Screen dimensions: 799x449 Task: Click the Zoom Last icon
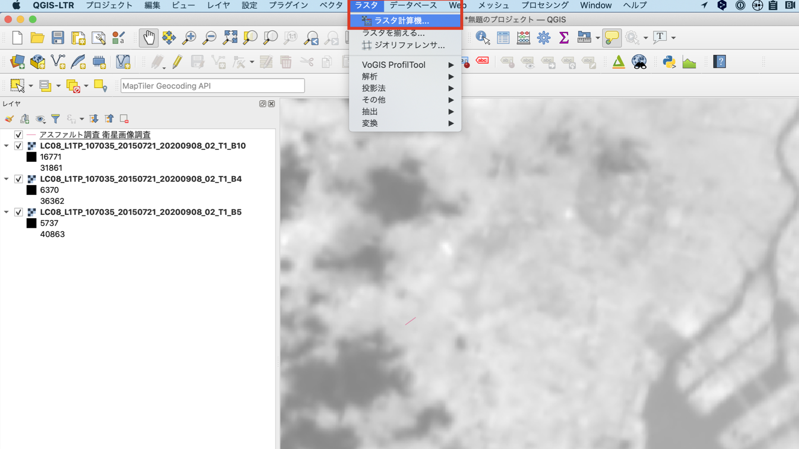click(x=311, y=38)
